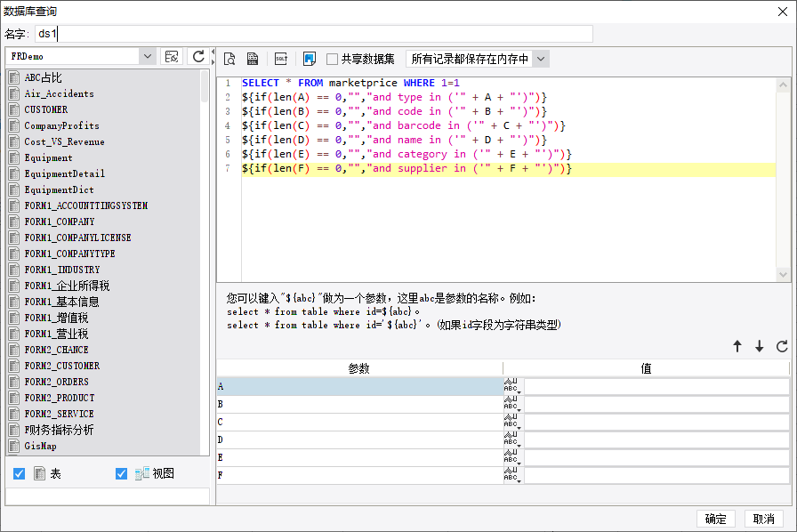This screenshot has height=532, width=797.
Task: Select FORM1_COMPANY table
Action: [x=59, y=222]
